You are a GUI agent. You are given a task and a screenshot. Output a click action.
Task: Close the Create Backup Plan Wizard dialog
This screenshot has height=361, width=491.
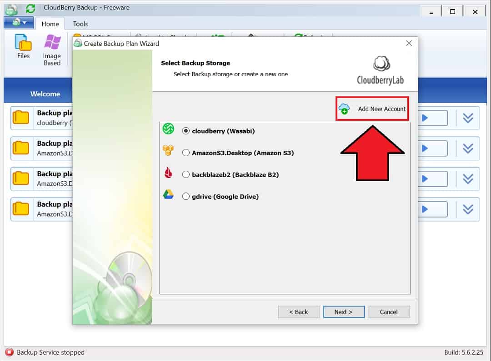(409, 43)
